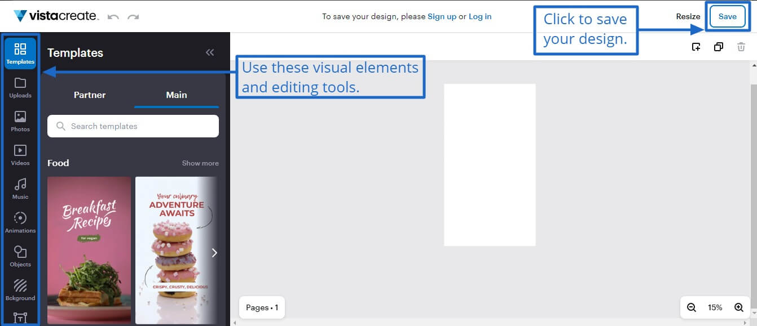The height and width of the screenshot is (326, 757).
Task: Click the Undo arrow icon
Action: [113, 17]
